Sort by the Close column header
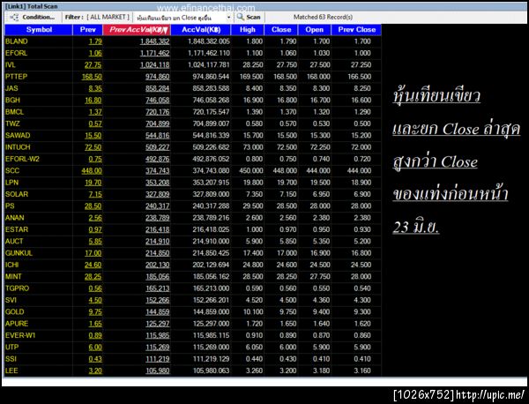 point(281,30)
